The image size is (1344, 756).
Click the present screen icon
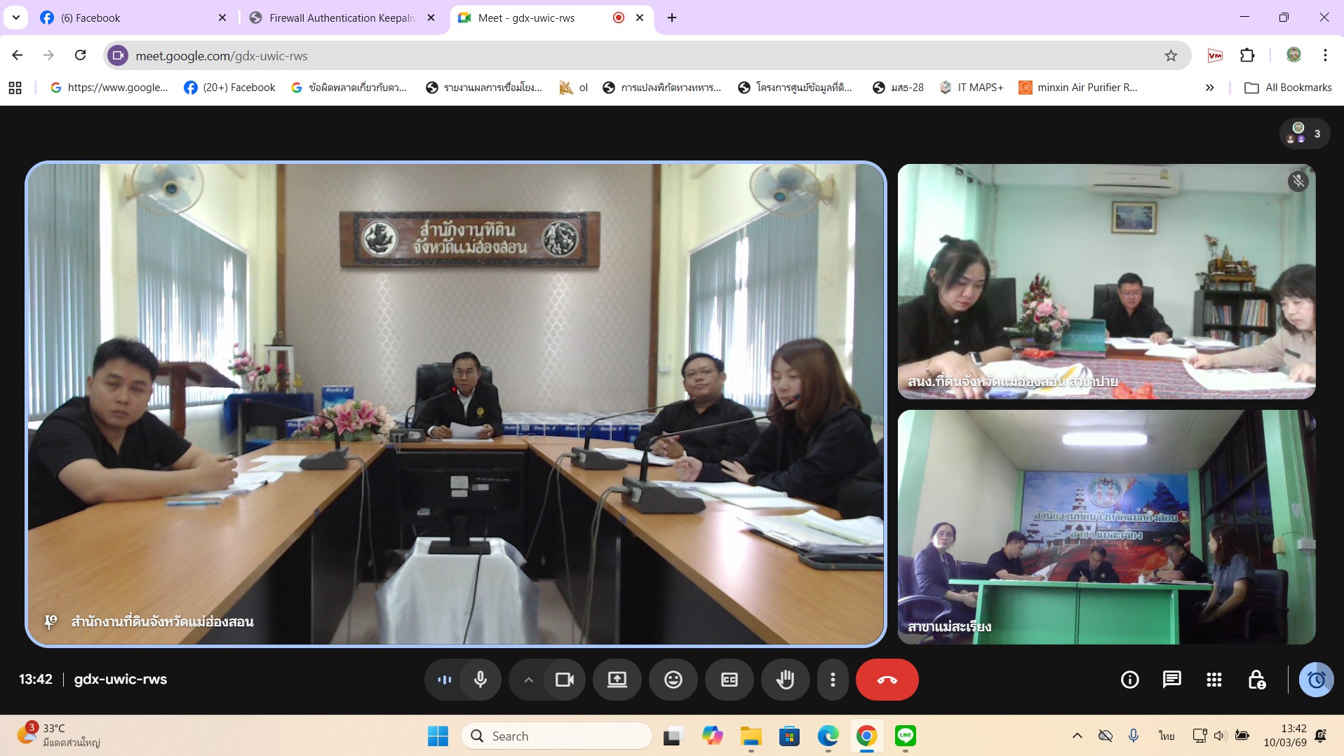617,680
